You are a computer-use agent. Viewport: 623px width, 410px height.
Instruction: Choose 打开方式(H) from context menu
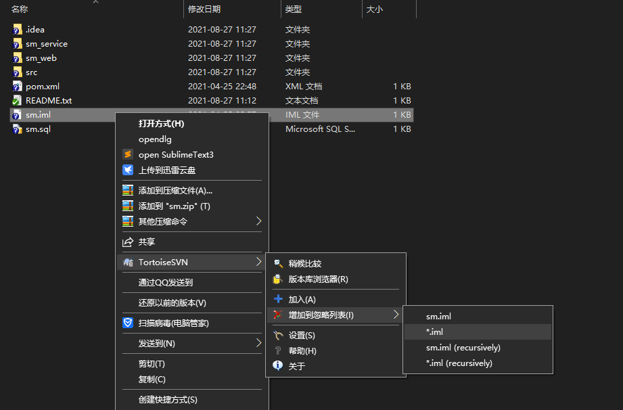click(x=161, y=124)
